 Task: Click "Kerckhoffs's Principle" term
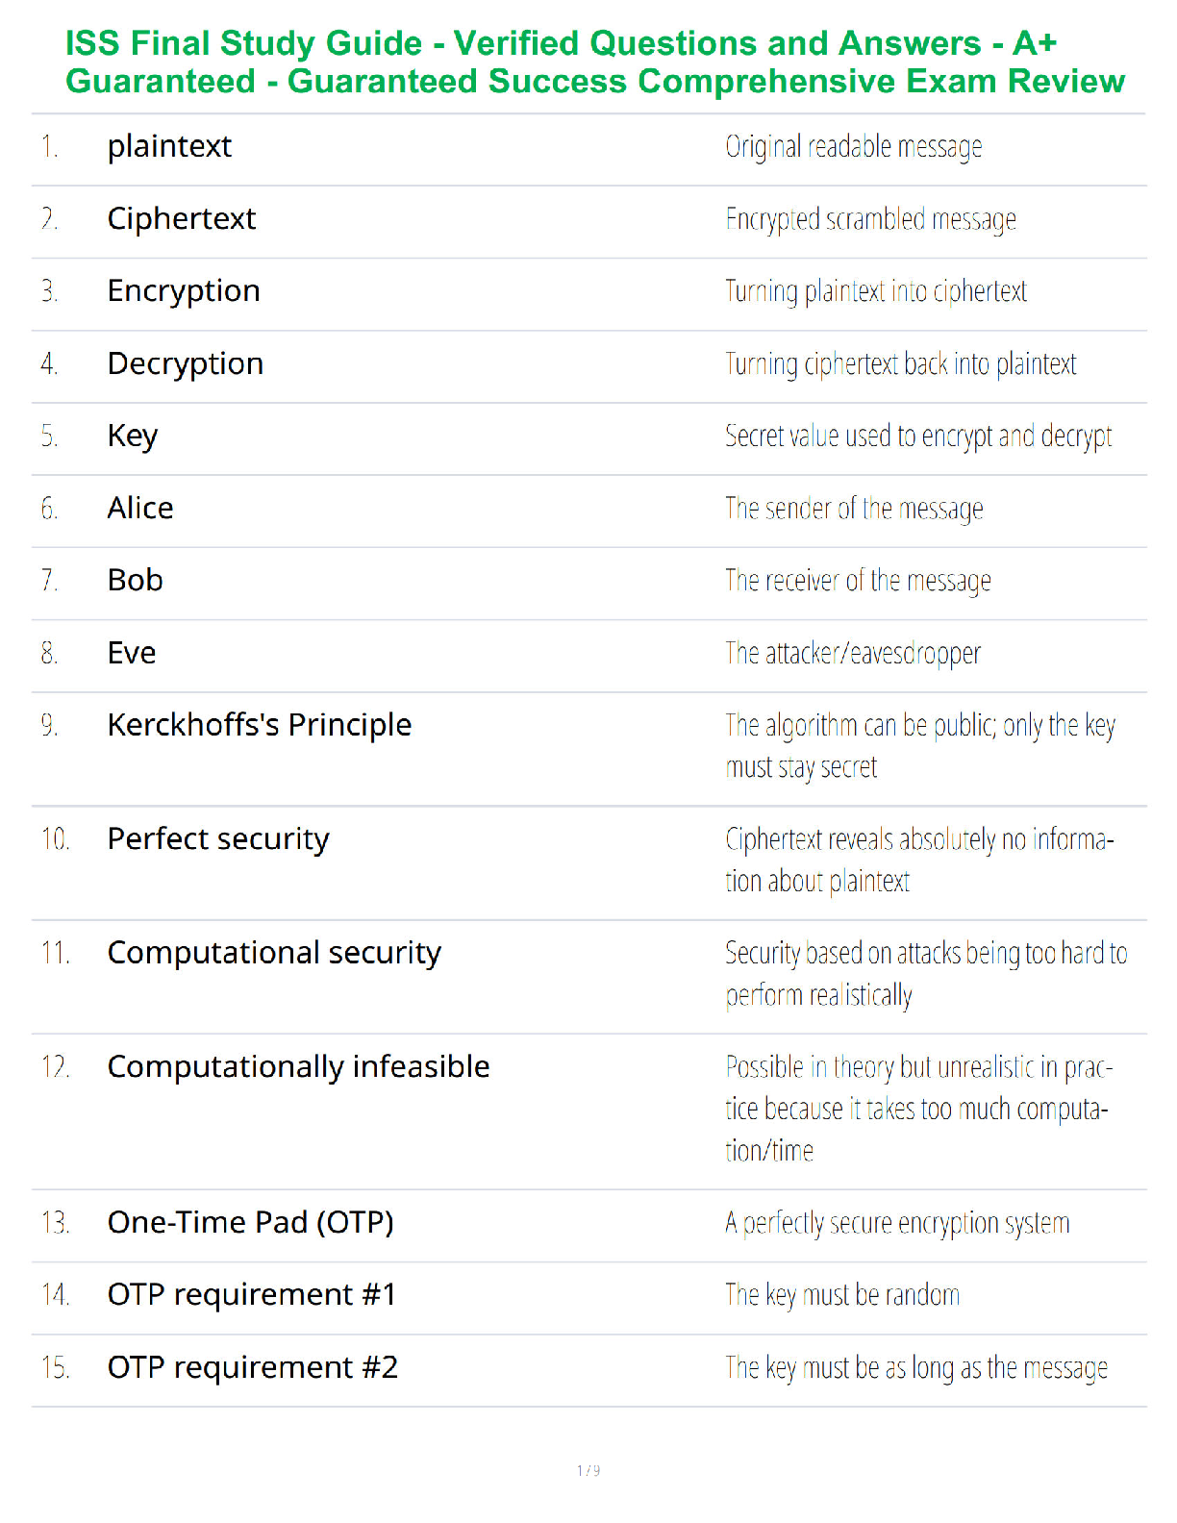tap(260, 725)
